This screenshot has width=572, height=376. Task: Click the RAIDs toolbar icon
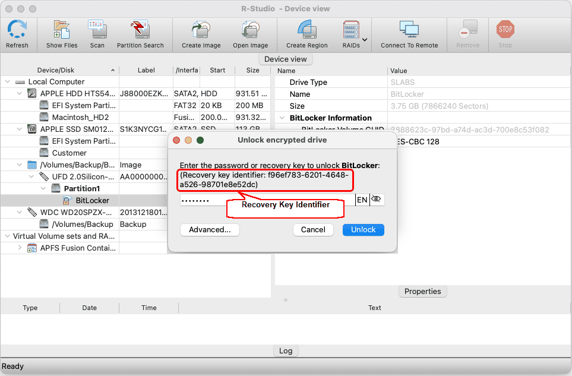pyautogui.click(x=351, y=30)
